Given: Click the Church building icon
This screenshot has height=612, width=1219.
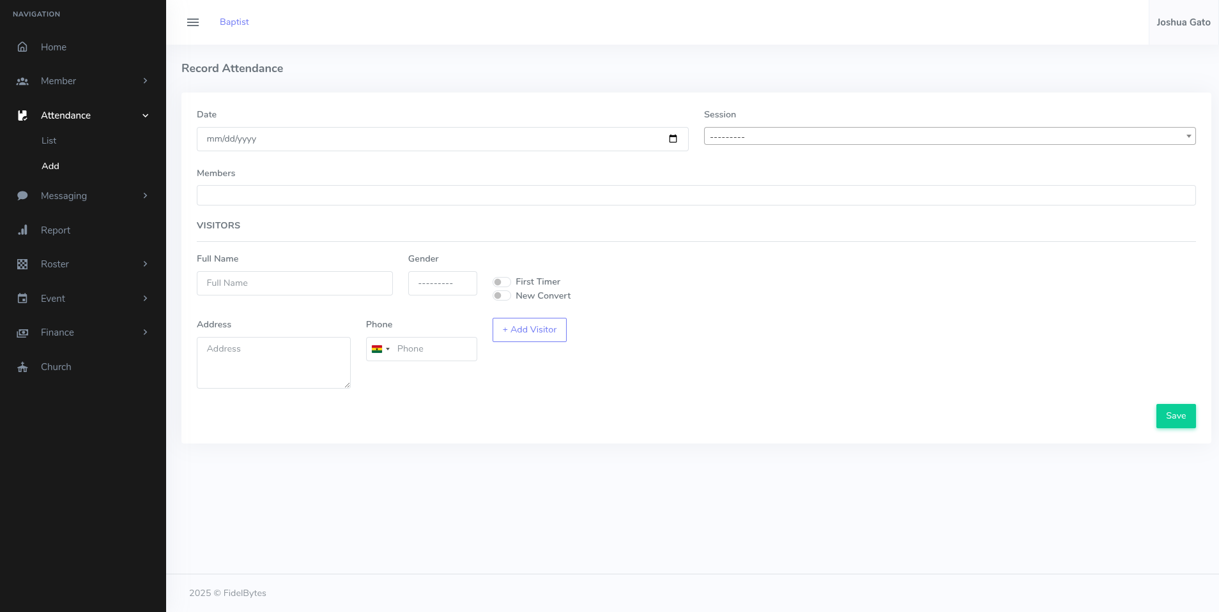Looking at the screenshot, I should (x=22, y=367).
